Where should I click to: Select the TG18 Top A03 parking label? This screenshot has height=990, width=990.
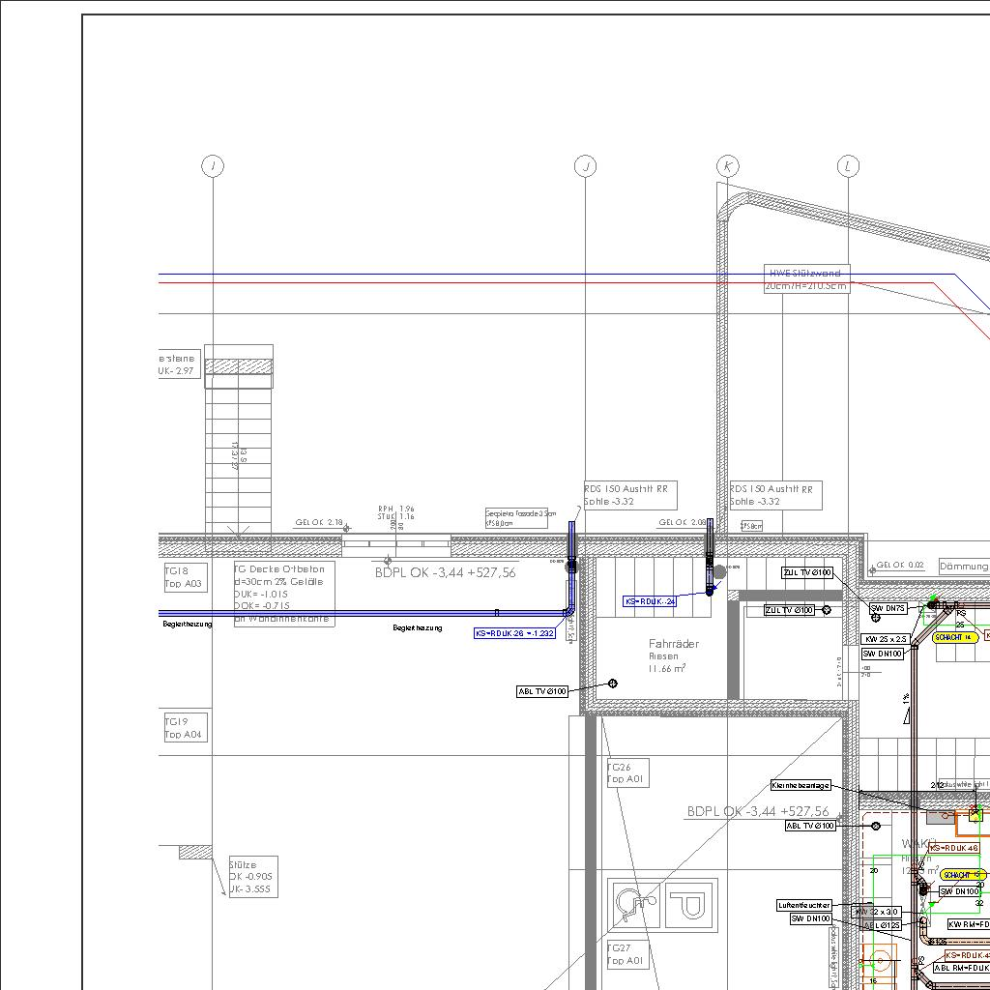[184, 578]
